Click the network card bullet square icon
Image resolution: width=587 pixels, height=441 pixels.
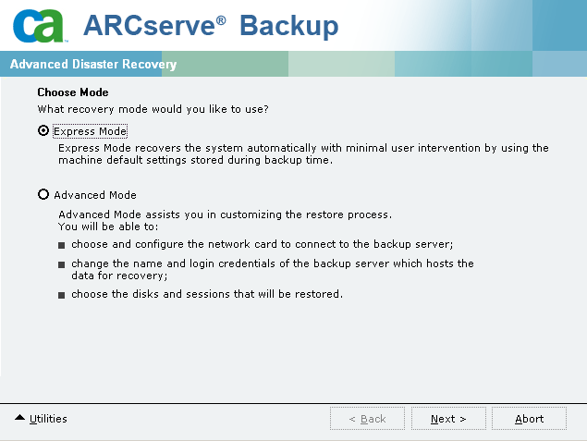pyautogui.click(x=62, y=246)
